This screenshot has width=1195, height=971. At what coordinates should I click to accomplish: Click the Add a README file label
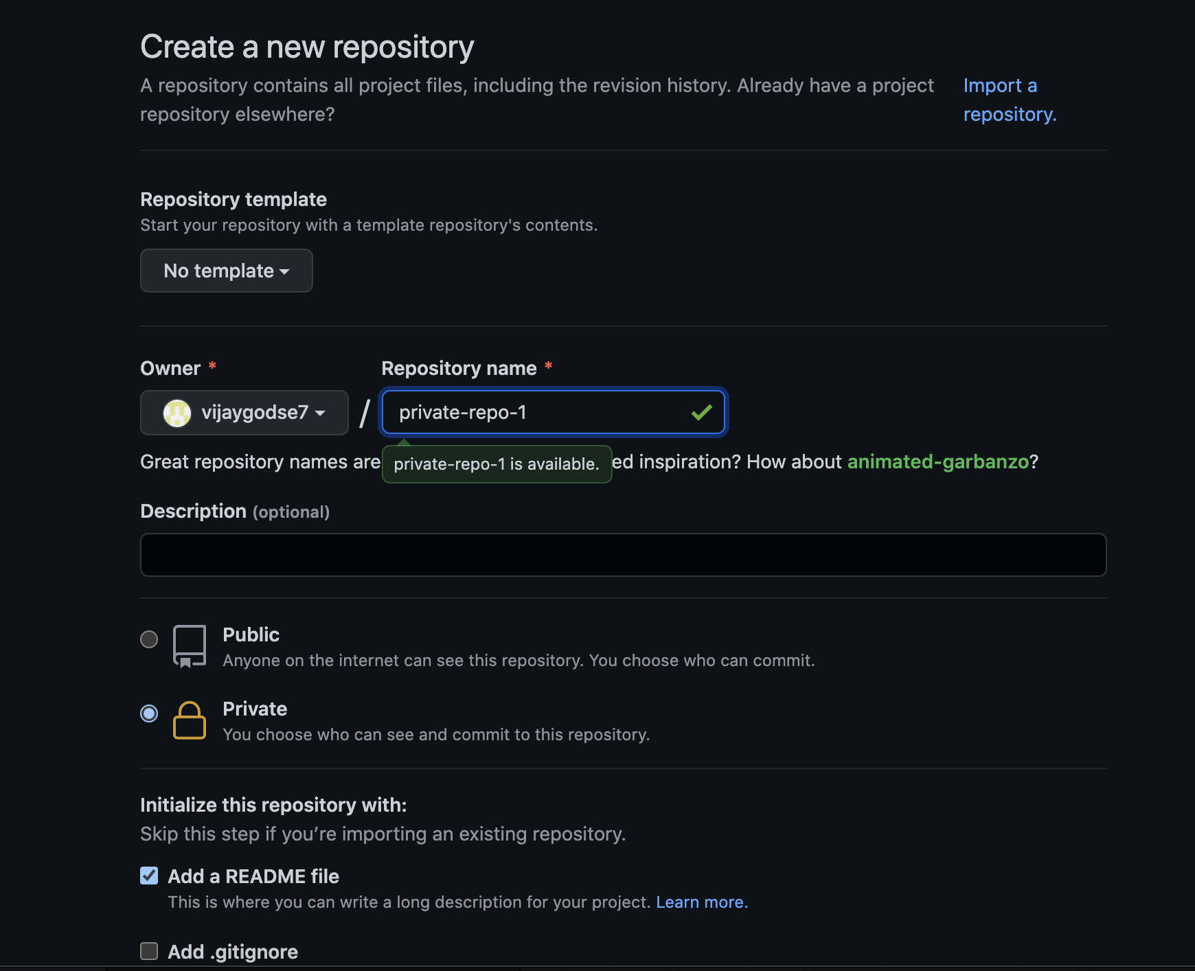(x=253, y=876)
